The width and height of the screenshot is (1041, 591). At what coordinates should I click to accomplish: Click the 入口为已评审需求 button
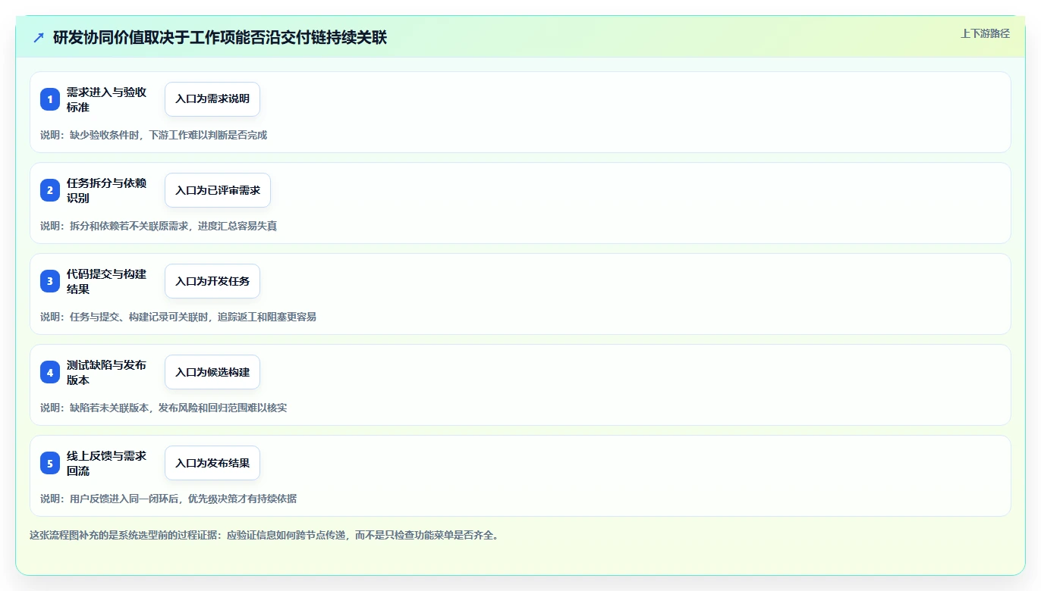coord(218,190)
